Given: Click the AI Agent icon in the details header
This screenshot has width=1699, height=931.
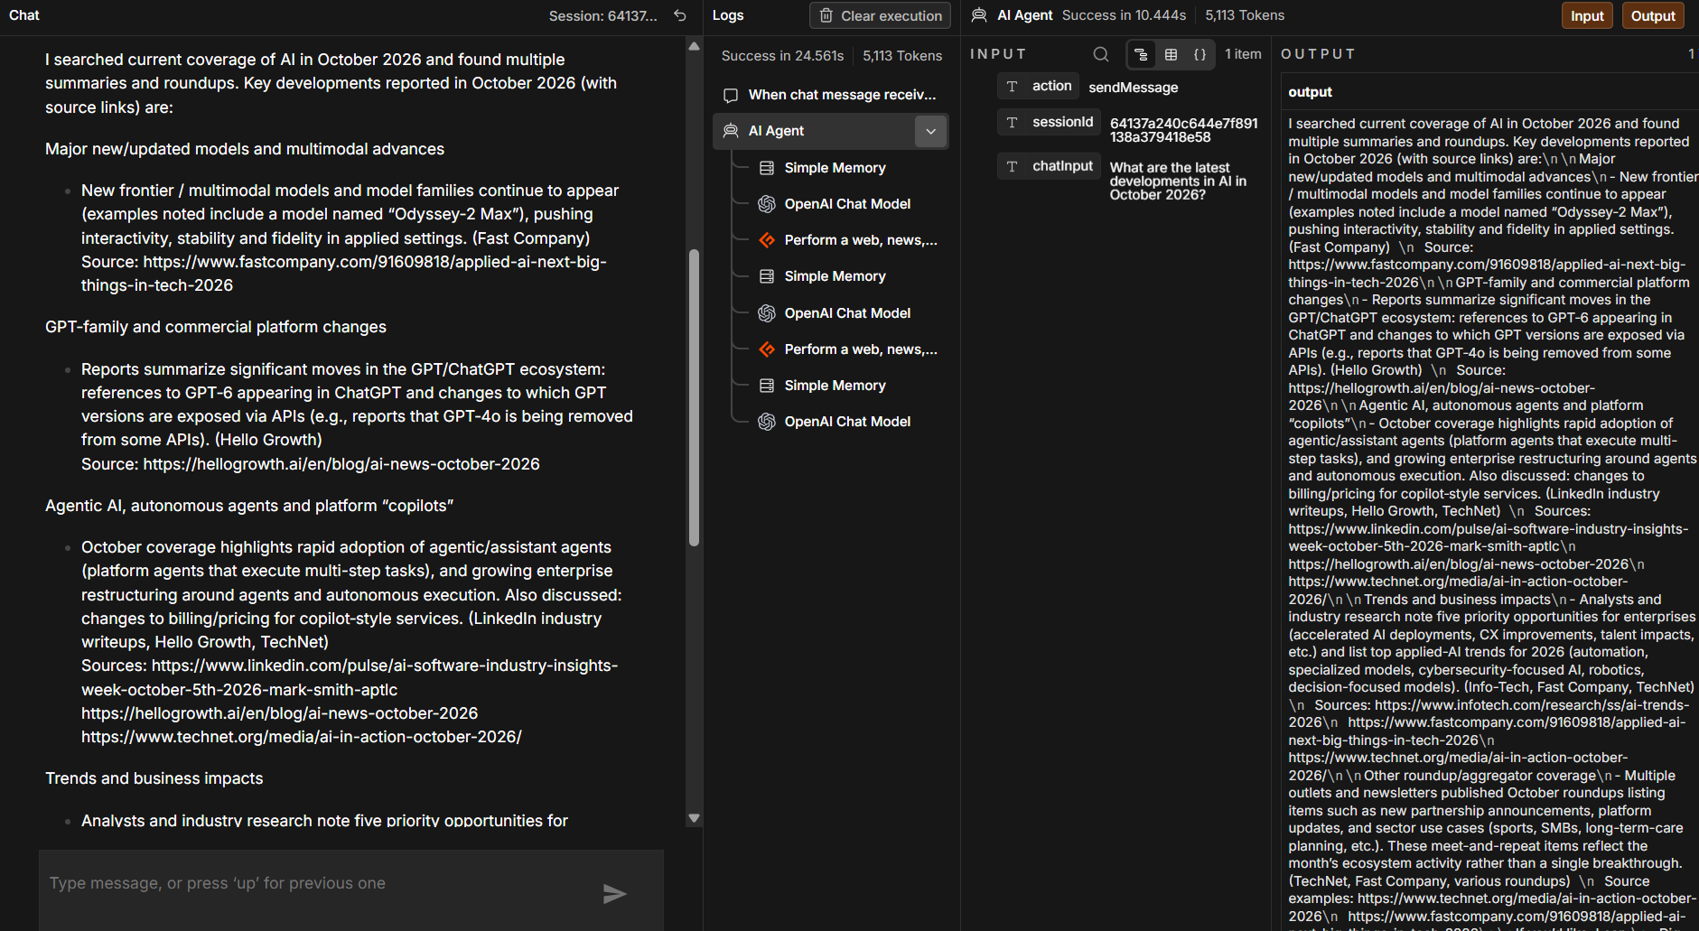Looking at the screenshot, I should click(x=979, y=15).
